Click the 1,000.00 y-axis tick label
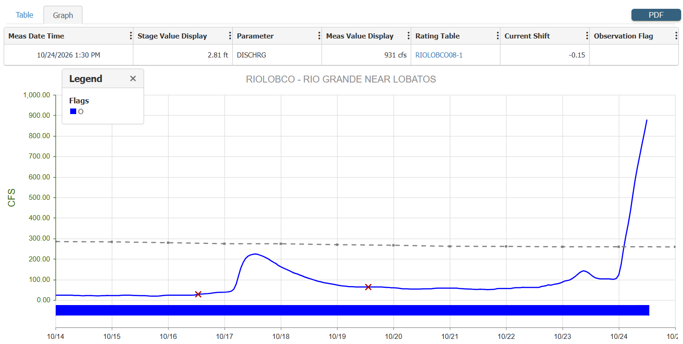The width and height of the screenshot is (683, 344). 36,95
